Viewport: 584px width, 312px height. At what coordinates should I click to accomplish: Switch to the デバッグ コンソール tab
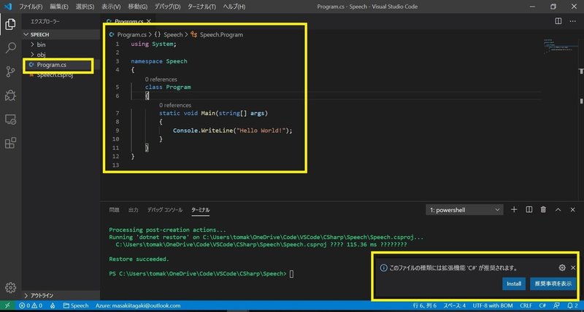click(165, 210)
